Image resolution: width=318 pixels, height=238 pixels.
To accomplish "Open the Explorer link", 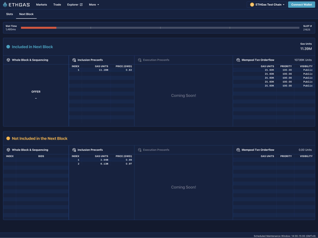I will (73, 5).
